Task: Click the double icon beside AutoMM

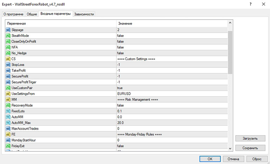Action: tap(8, 117)
